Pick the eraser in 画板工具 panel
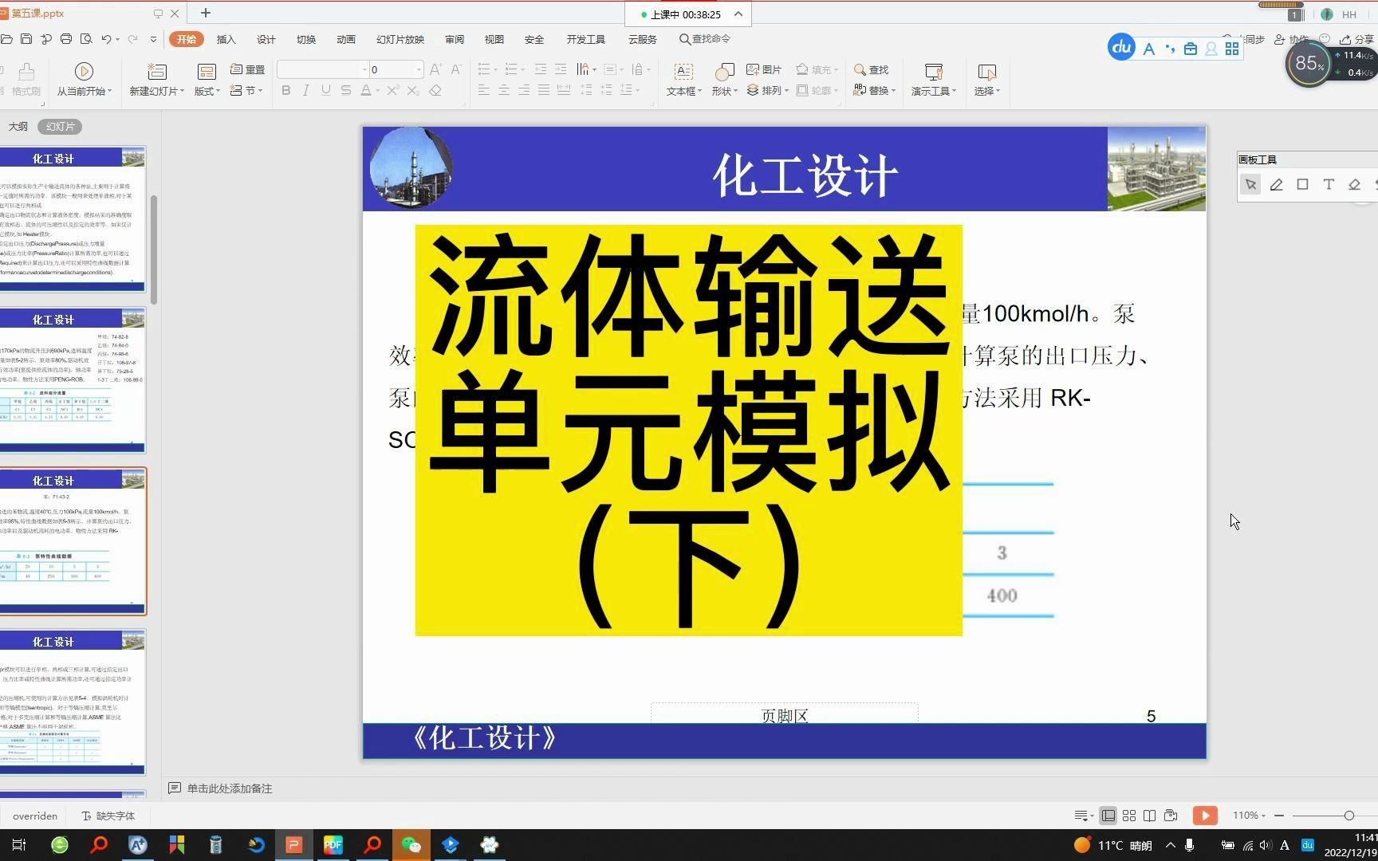 pos(1353,184)
